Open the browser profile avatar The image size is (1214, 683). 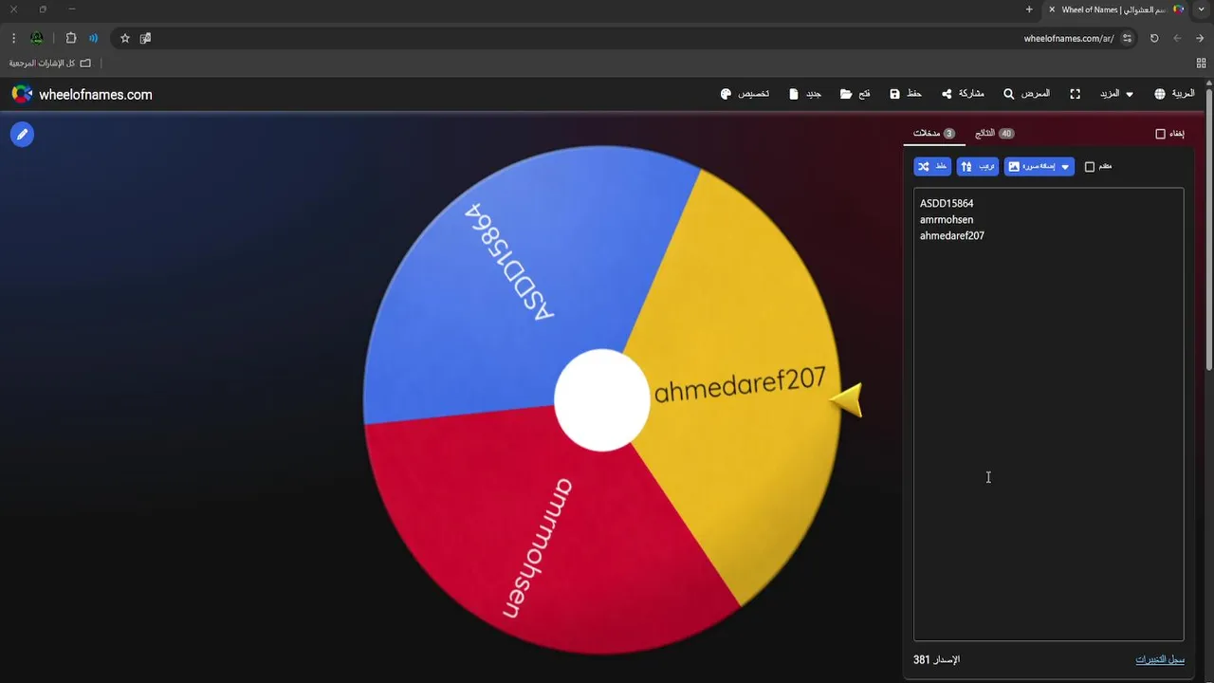pos(37,38)
